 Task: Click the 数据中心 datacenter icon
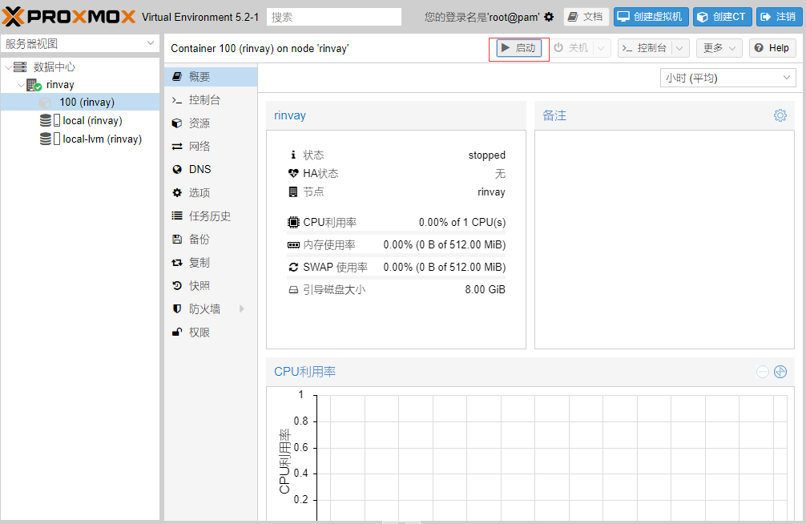[x=20, y=67]
